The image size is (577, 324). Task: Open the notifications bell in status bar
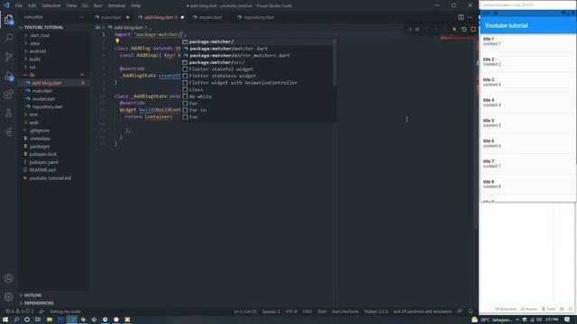(471, 311)
